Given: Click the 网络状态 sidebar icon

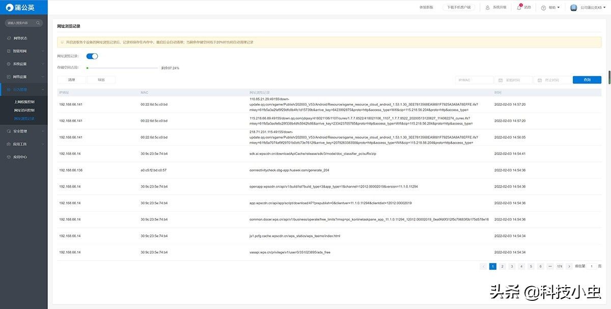Looking at the screenshot, I should coord(9,38).
